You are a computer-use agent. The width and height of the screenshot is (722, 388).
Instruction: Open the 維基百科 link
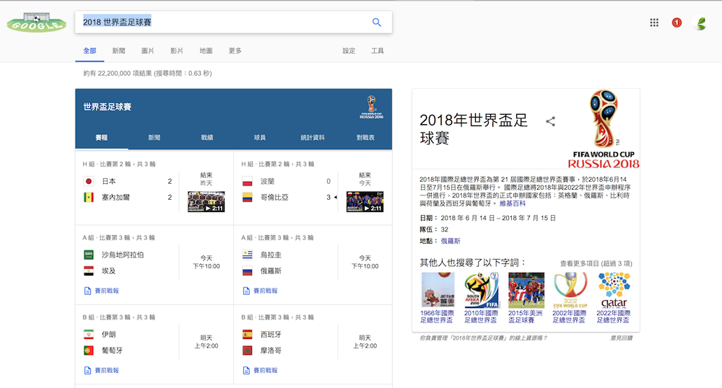click(x=513, y=203)
